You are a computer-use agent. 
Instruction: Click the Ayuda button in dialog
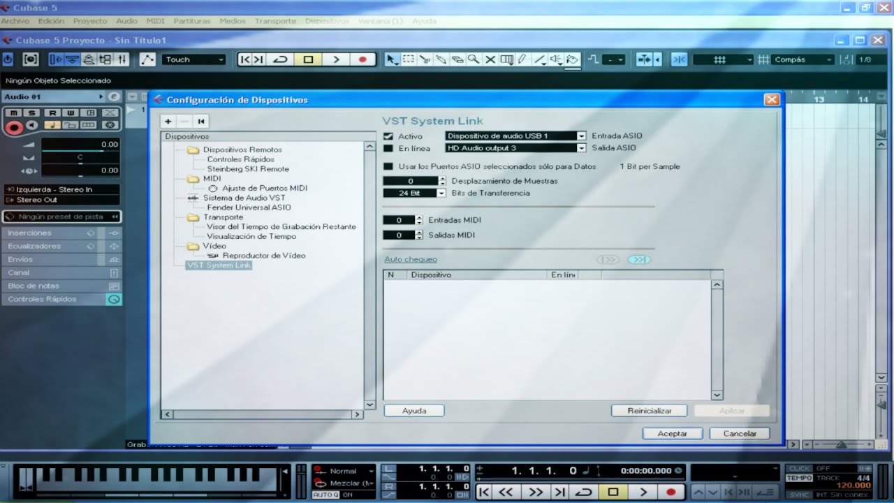[414, 411]
